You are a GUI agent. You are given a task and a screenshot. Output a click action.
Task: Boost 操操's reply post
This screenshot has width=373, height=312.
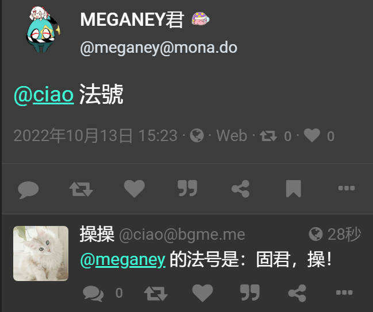click(x=156, y=294)
